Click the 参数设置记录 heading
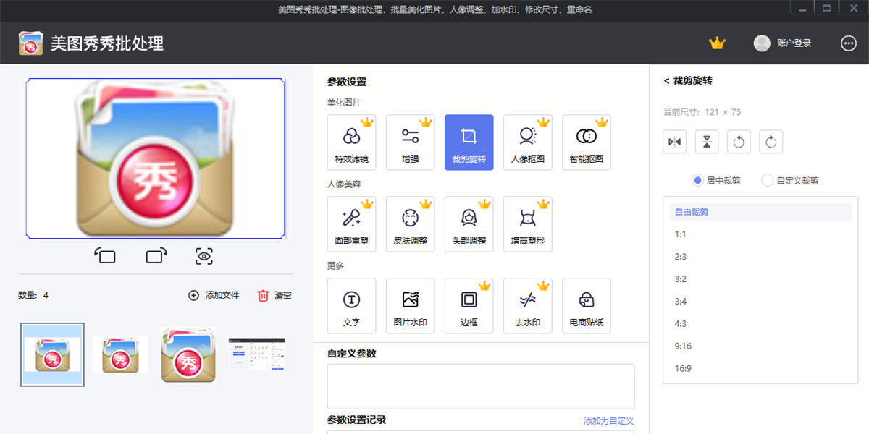Screen dimensions: 869x434 [x=356, y=420]
